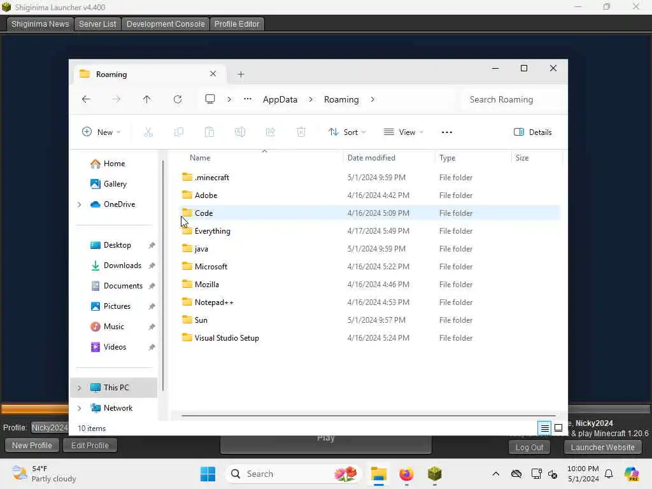Viewport: 652px width, 489px height.
Task: Click the This PC monitor icon in address bar
Action: pos(210,99)
